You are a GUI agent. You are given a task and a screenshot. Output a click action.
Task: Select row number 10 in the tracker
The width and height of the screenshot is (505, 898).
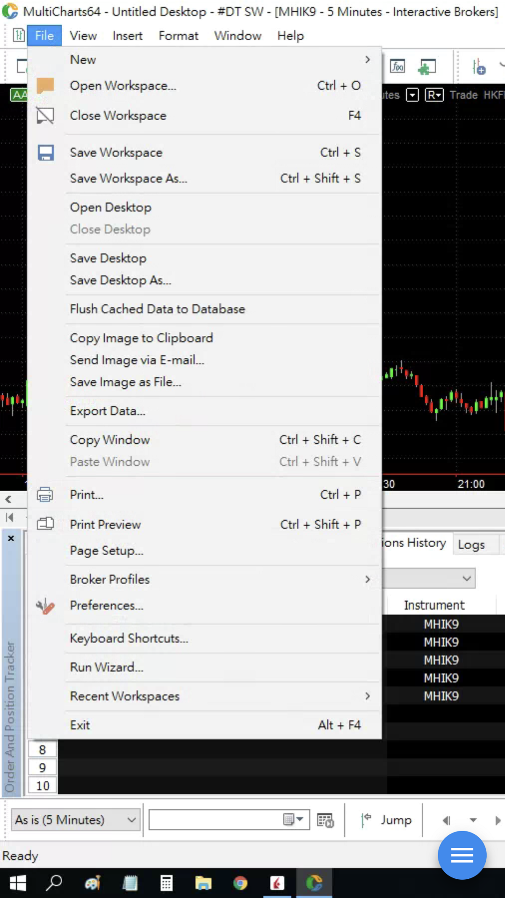(43, 786)
